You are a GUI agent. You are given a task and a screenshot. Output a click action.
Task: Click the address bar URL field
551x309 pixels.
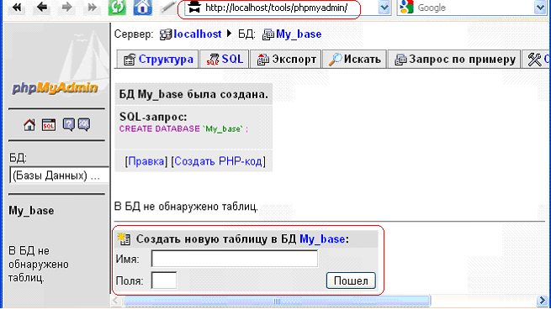281,8
